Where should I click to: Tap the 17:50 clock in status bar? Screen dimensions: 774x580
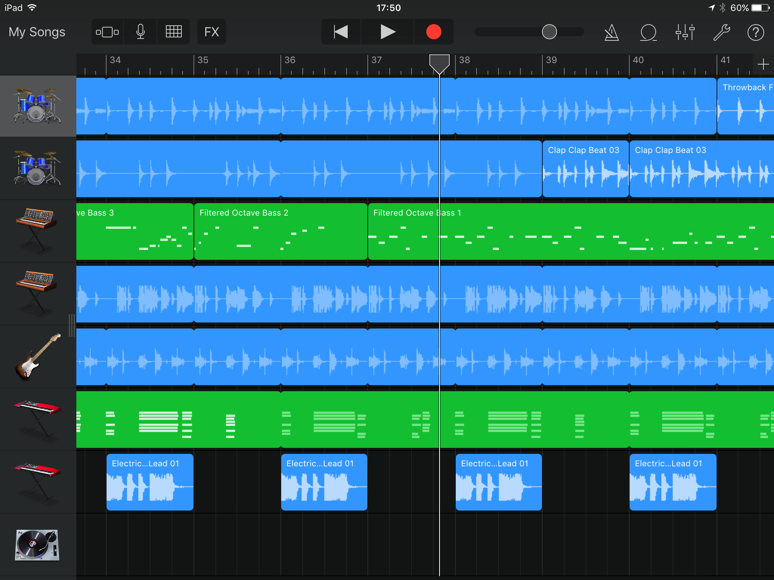coord(389,8)
